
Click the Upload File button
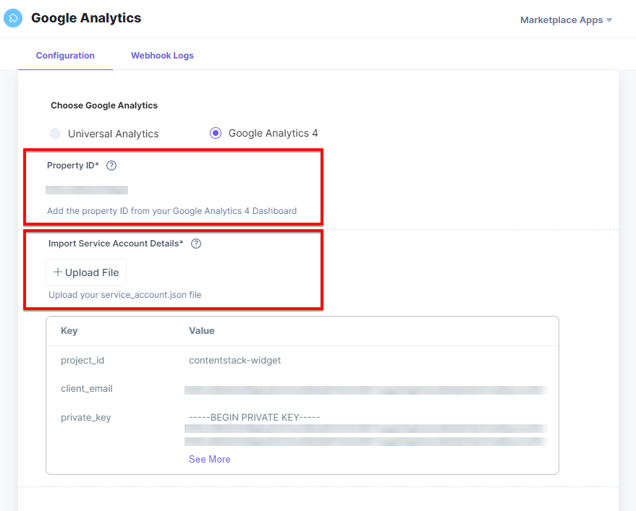[x=85, y=272]
